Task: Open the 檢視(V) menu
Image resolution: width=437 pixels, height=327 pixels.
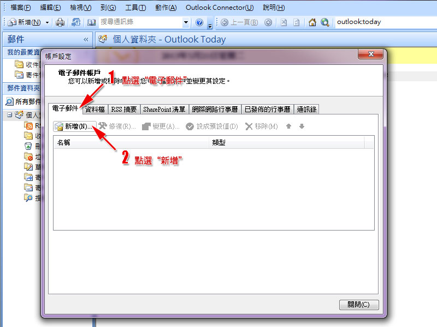Action: pyautogui.click(x=80, y=8)
